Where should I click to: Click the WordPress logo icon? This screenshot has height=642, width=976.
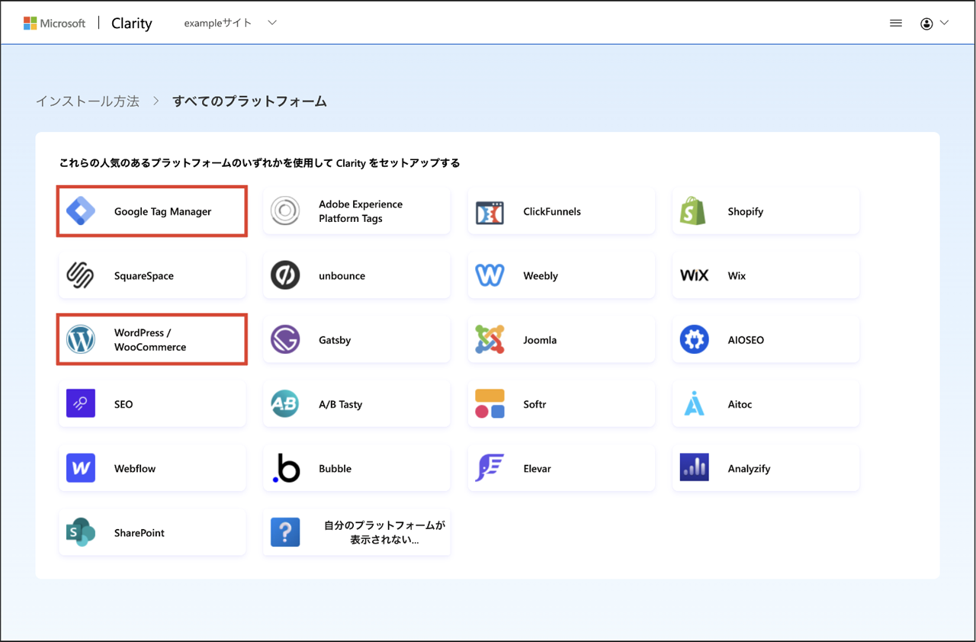81,339
